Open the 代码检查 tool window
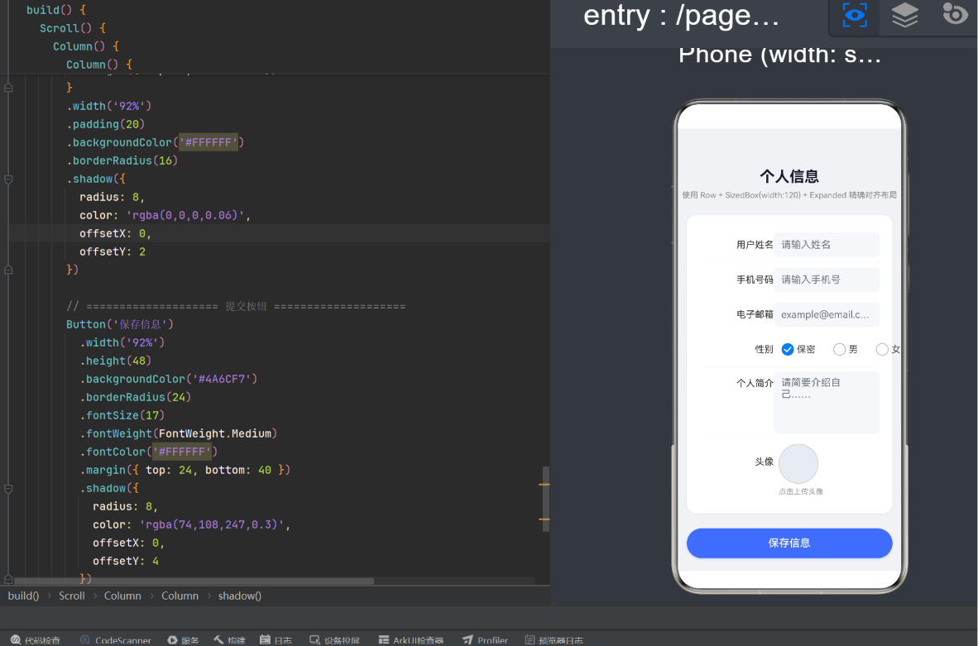The image size is (978, 646). (36, 639)
